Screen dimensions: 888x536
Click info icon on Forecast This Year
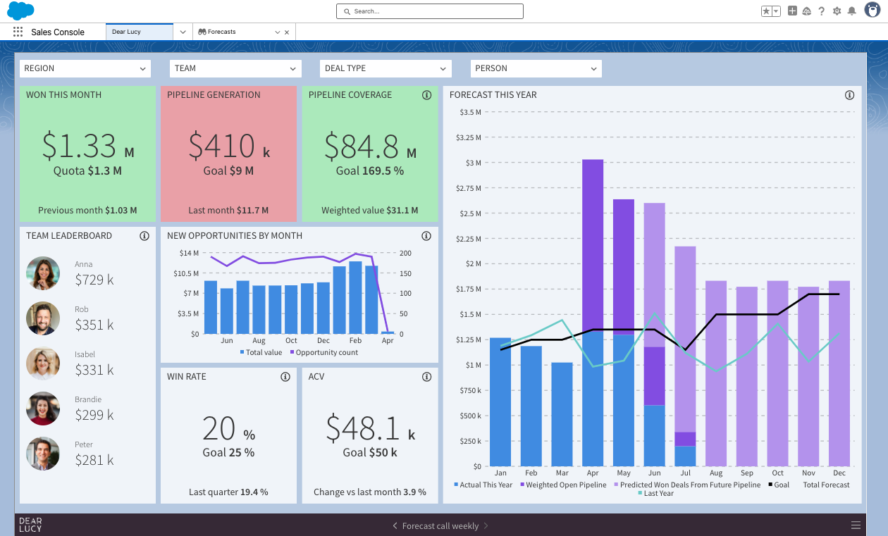849,95
